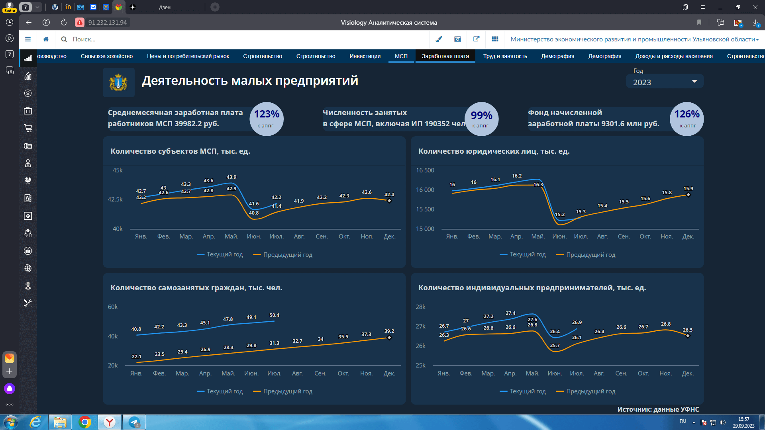Open browser downloads icon
Viewport: 765px width, 430px height.
point(755,23)
